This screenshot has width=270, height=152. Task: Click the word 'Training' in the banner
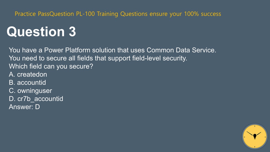tap(108, 14)
